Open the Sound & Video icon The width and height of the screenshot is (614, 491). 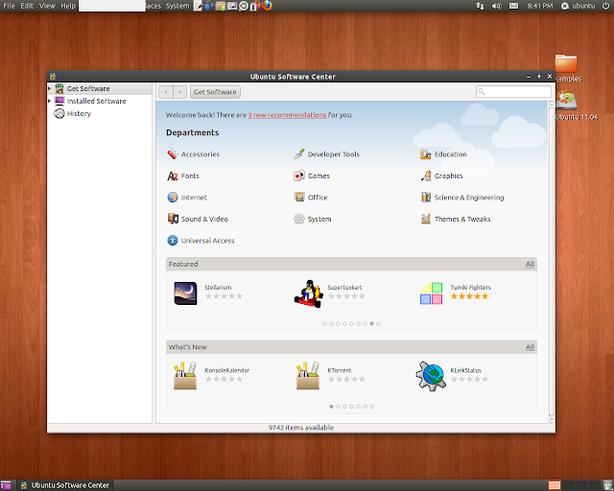click(173, 219)
